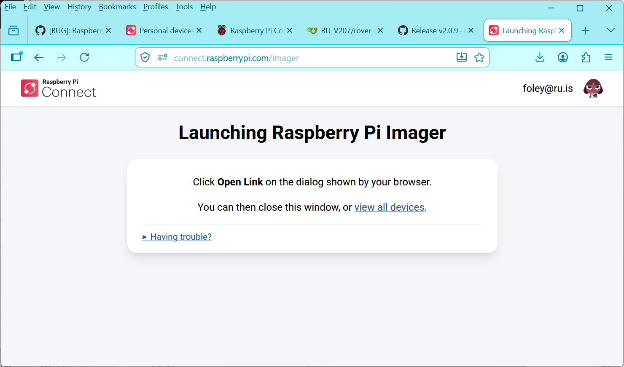
Task: Close the RU-V207/rover tab
Action: tap(380, 30)
